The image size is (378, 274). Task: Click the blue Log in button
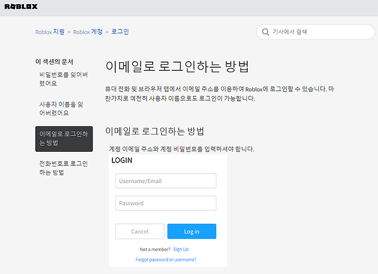(192, 231)
